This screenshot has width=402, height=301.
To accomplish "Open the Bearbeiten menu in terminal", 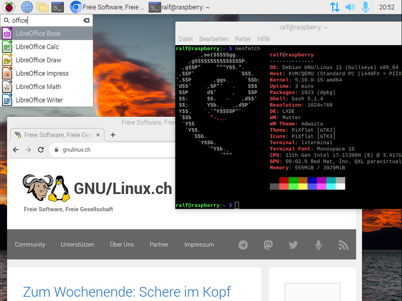I will (x=214, y=39).
